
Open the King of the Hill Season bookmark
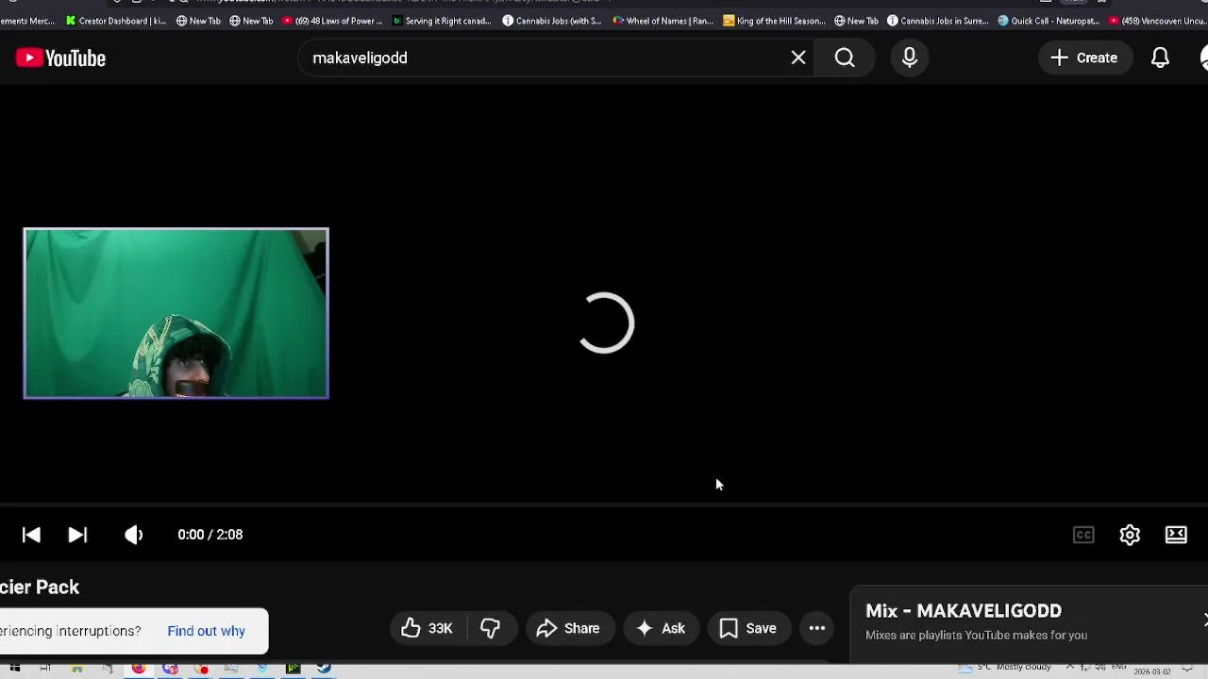[x=775, y=21]
